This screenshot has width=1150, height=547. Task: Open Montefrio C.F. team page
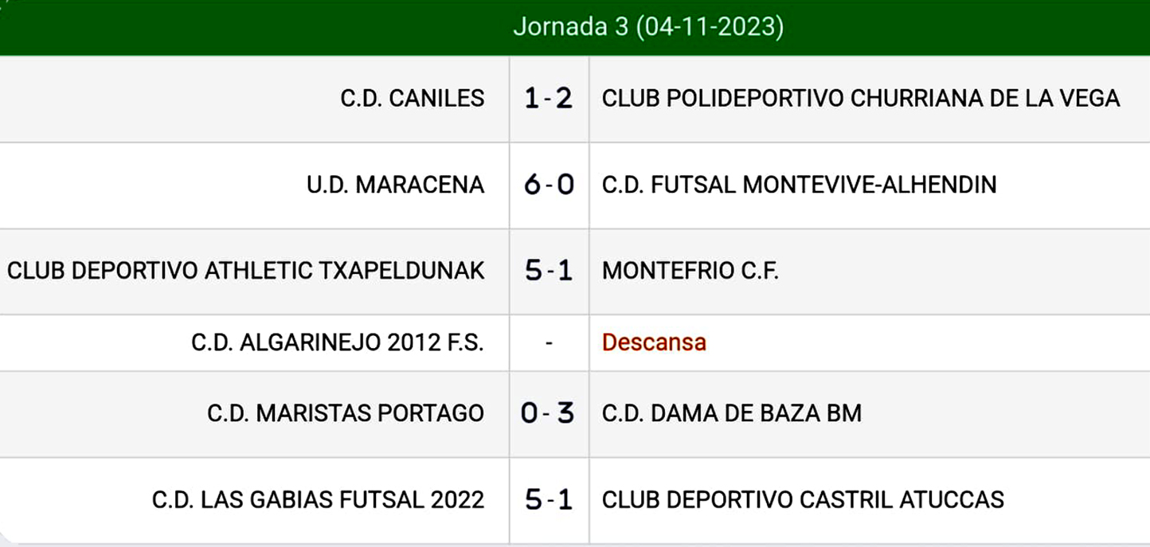[x=690, y=271]
